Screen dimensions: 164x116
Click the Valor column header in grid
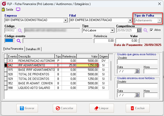tap(88, 56)
